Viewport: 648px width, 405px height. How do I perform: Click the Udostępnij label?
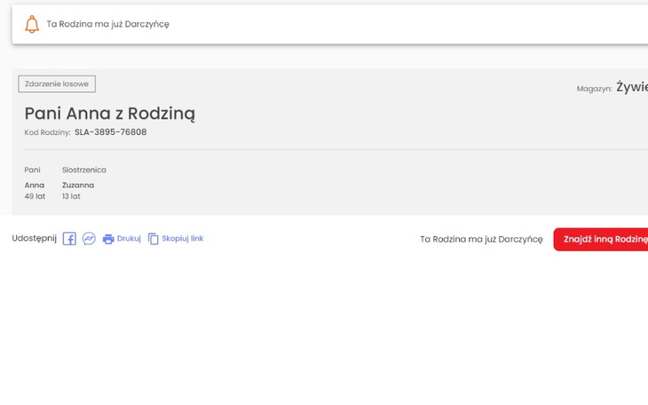tap(34, 238)
